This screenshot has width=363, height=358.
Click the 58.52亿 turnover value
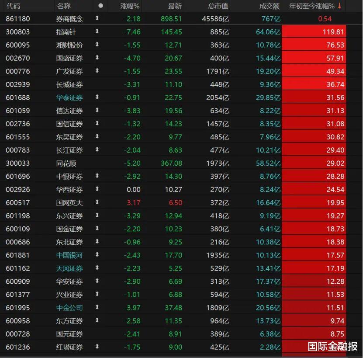click(x=268, y=163)
